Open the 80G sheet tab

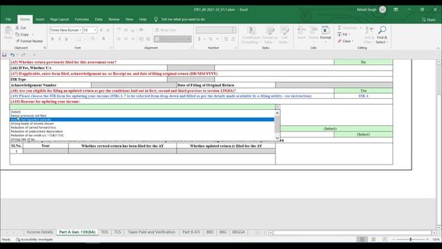(x=222, y=232)
